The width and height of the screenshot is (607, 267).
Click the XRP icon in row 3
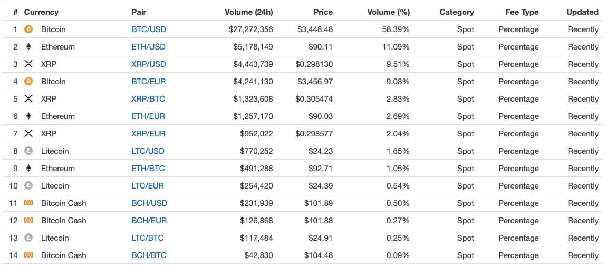pos(28,64)
